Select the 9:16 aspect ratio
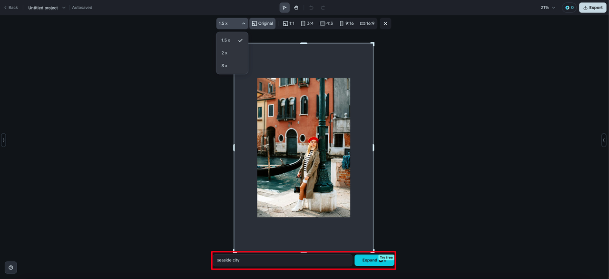Image resolution: width=609 pixels, height=279 pixels. pos(346,23)
